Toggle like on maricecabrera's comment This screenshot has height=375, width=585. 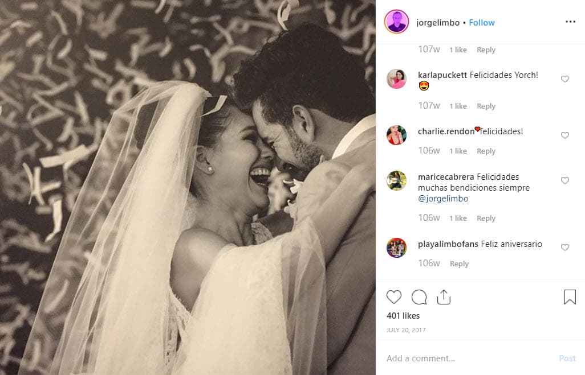(565, 180)
